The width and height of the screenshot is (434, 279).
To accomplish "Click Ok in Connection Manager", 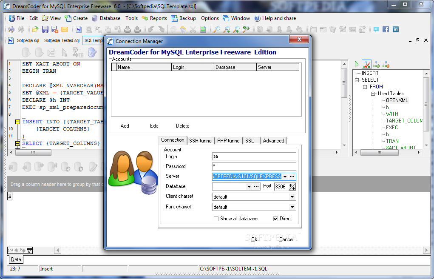I will 254,239.
